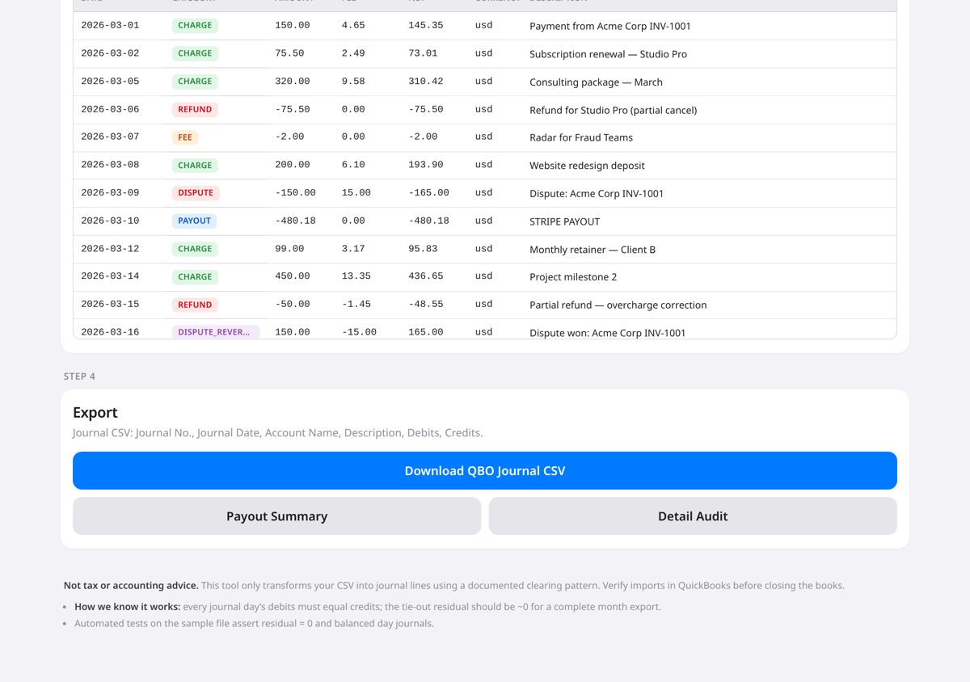Open the Payout Summary view
The height and width of the screenshot is (682, 970).
(x=276, y=516)
